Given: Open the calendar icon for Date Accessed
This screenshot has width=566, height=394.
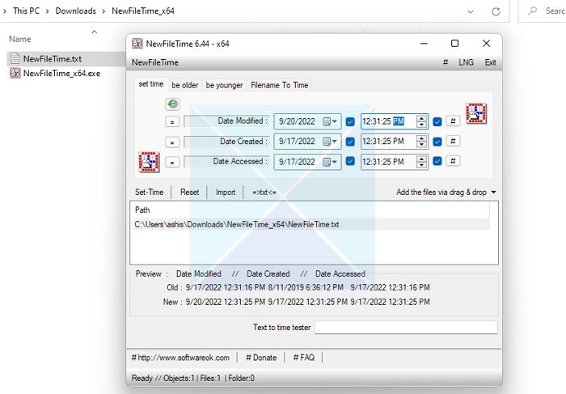Looking at the screenshot, I should pyautogui.click(x=327, y=162).
